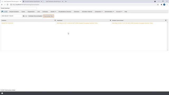
Task: Close the first Jube Transaction Monitoring tab
Action: (20, 2)
